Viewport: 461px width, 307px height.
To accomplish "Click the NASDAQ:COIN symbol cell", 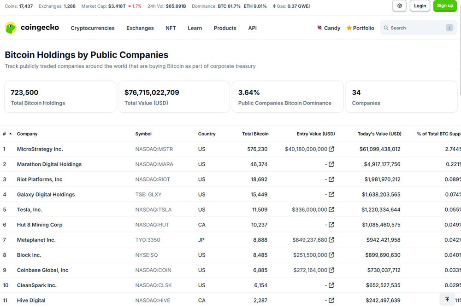I will (x=153, y=270).
